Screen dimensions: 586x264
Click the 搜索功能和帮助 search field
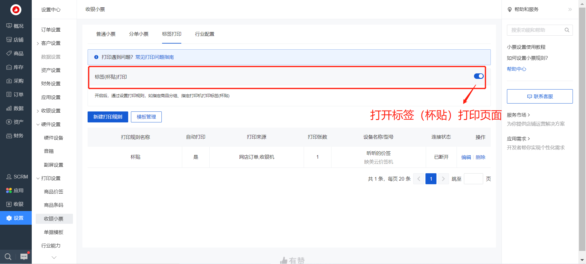coord(540,30)
